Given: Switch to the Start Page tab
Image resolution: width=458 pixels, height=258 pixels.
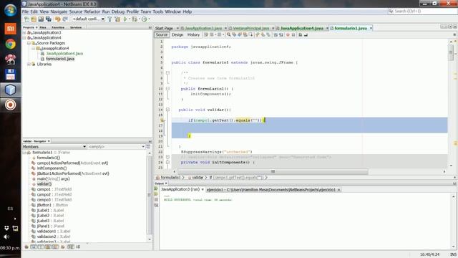Looking at the screenshot, I should coord(164,28).
